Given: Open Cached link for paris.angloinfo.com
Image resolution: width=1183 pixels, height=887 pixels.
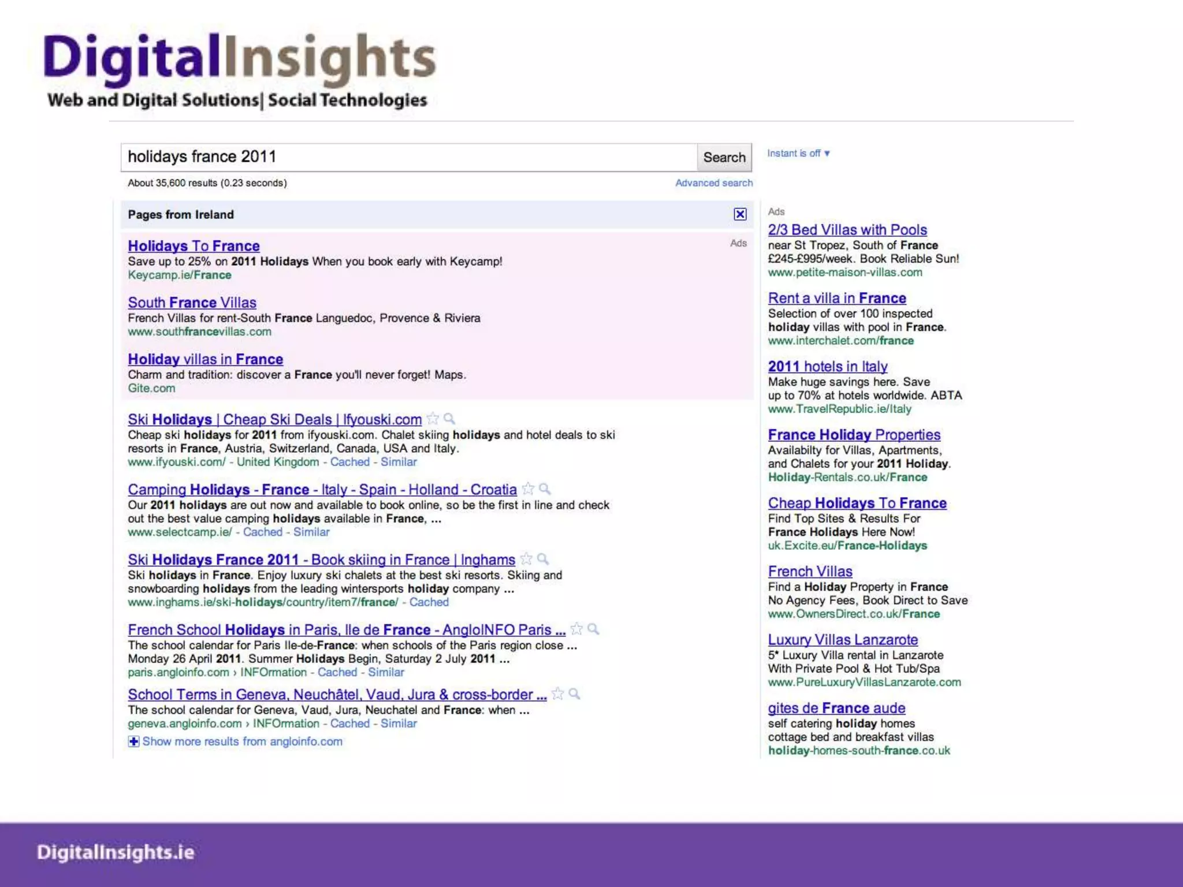Looking at the screenshot, I should pyautogui.click(x=337, y=672).
